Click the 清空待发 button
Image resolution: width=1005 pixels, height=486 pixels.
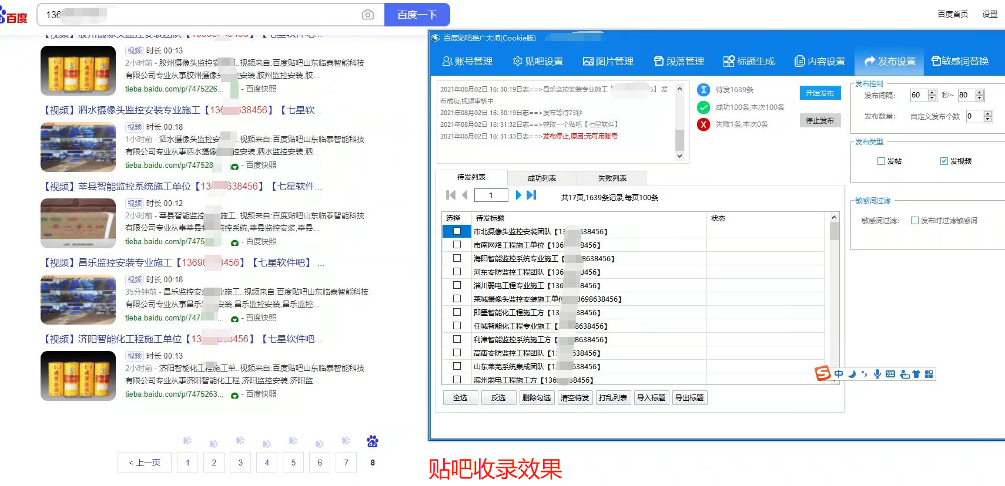pos(575,397)
